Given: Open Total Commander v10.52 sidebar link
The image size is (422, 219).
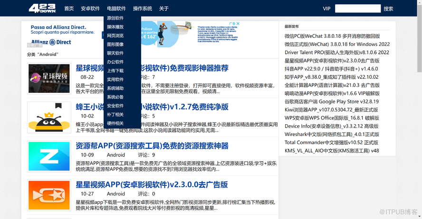Looking at the screenshot, I should click(x=332, y=143).
